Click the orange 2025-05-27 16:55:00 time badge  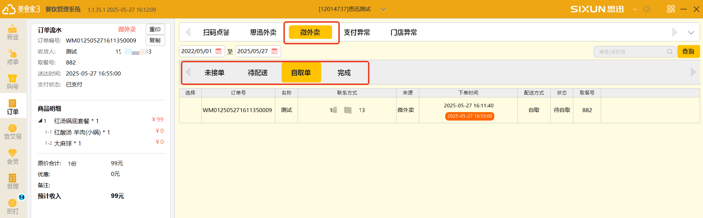(470, 116)
